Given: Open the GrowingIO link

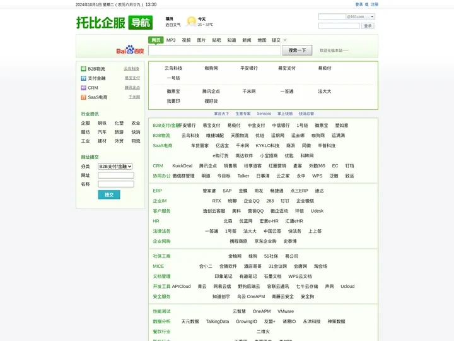Looking at the screenshot, I should click(x=247, y=321).
